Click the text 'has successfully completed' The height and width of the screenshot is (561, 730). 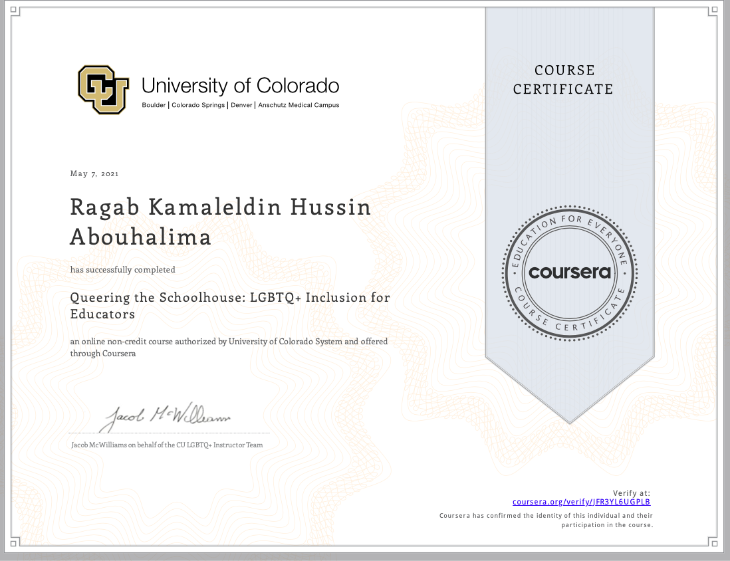(x=123, y=270)
